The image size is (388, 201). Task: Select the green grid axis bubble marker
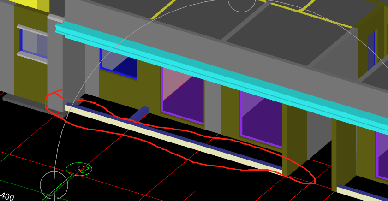coord(79,169)
